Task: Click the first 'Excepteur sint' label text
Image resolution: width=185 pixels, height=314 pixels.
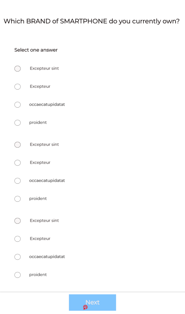Action: (44, 68)
